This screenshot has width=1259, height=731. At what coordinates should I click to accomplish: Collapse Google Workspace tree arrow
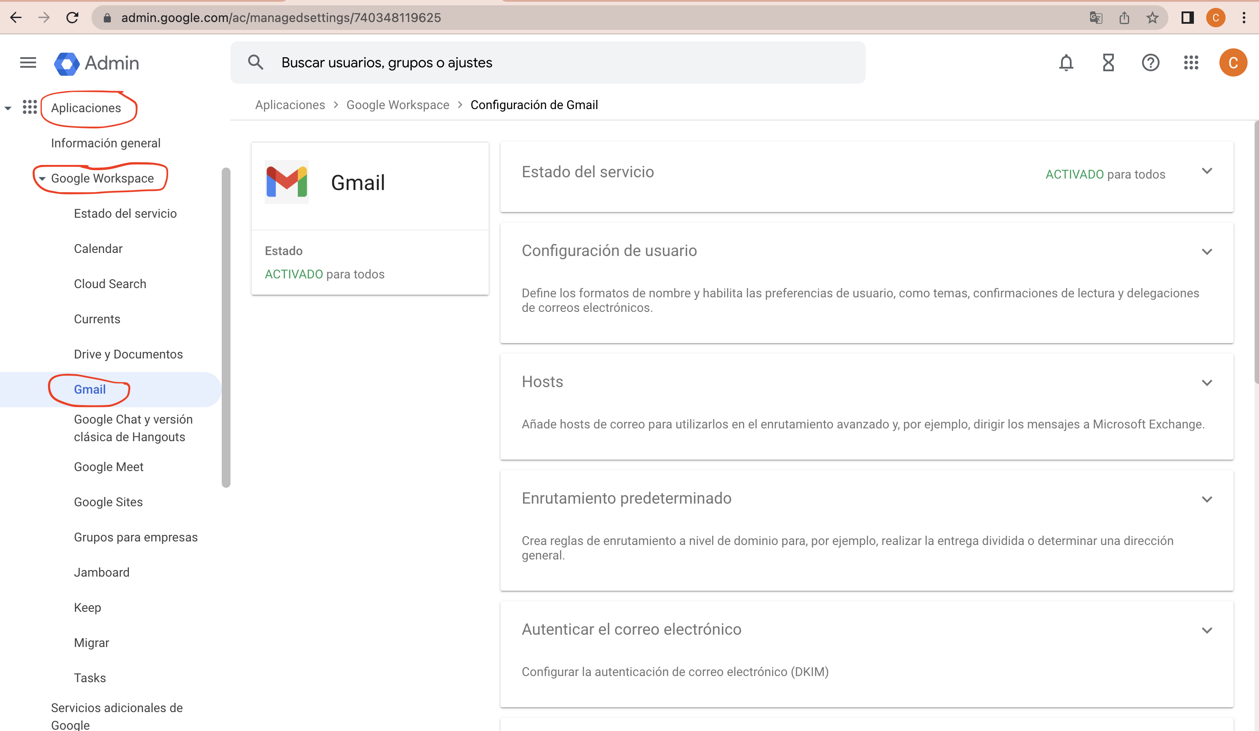click(x=42, y=179)
